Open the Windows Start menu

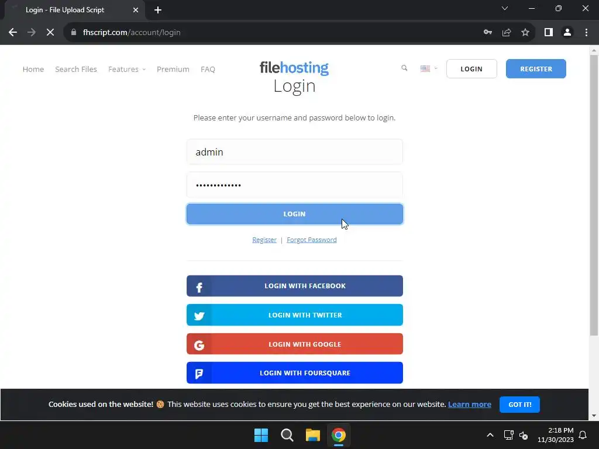click(261, 435)
